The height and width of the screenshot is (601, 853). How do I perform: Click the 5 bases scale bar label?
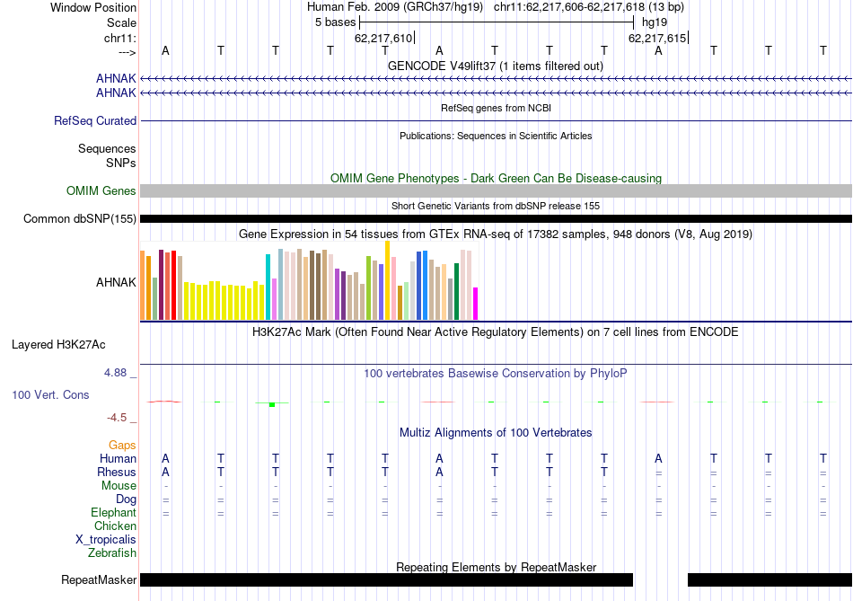[335, 22]
